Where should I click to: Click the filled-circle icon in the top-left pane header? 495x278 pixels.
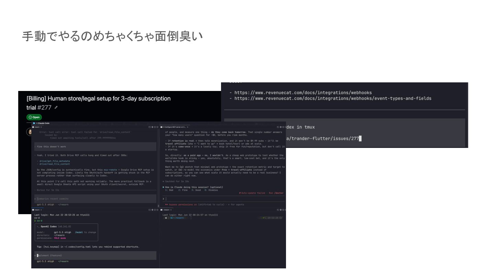click(152, 127)
